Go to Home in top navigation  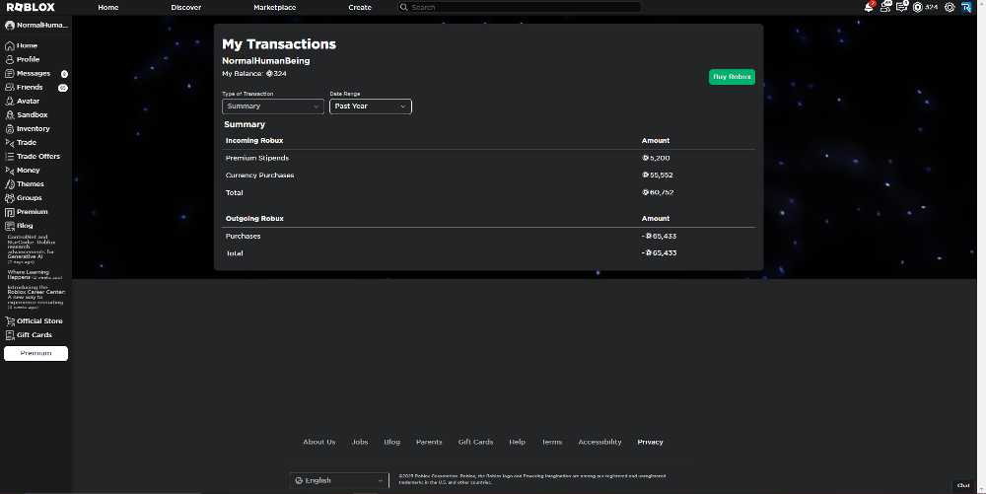pyautogui.click(x=108, y=8)
